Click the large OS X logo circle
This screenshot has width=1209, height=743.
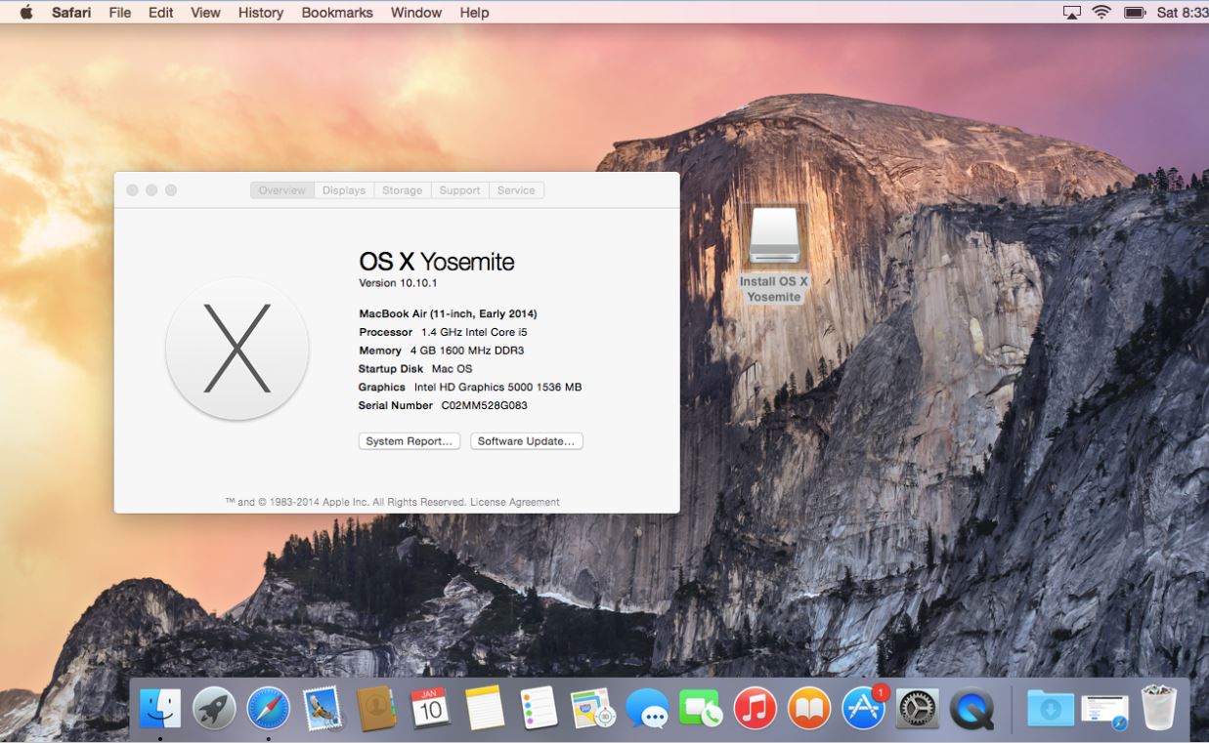click(237, 349)
